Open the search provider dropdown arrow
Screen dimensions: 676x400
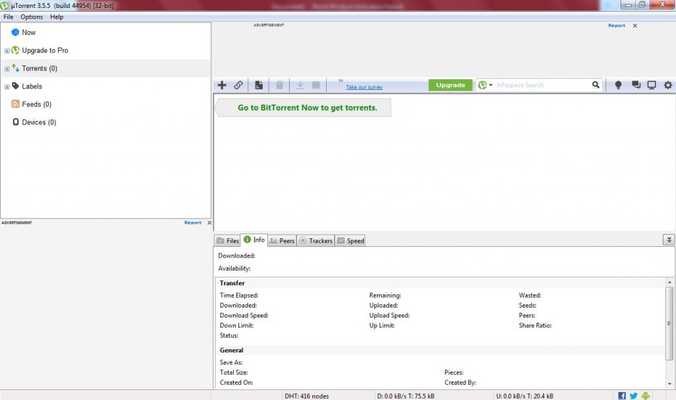click(491, 85)
